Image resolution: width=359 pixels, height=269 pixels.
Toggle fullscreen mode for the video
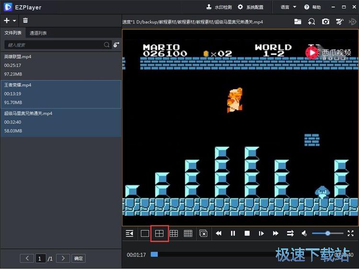(x=350, y=234)
